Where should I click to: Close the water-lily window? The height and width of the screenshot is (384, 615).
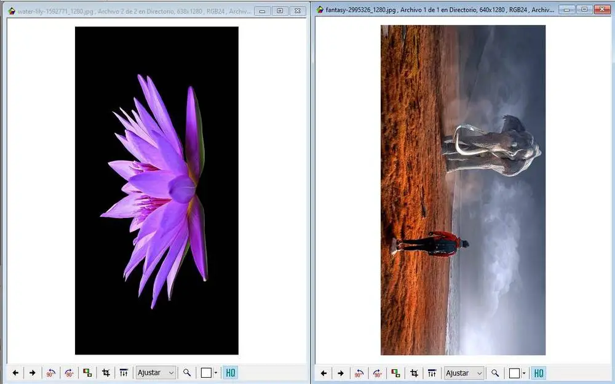297,11
